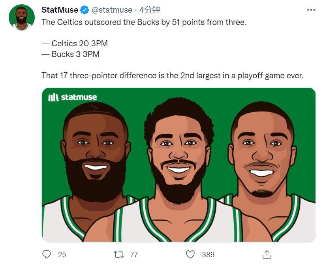Open the tweet via the 4分钟 timestamp
This screenshot has width=325, height=265.
(150, 10)
